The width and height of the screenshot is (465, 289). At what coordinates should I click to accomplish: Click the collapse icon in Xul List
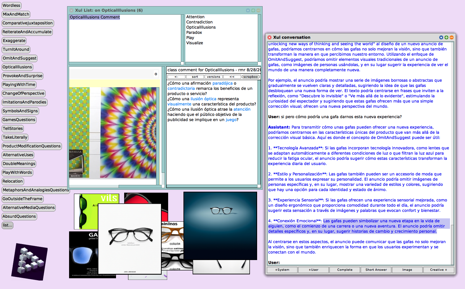click(258, 10)
